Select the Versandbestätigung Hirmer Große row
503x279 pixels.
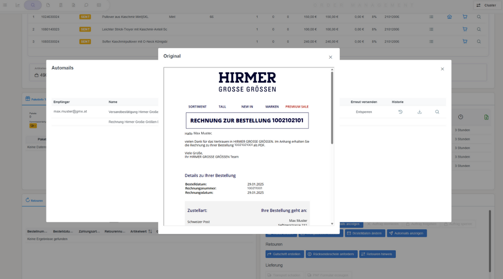(133, 112)
